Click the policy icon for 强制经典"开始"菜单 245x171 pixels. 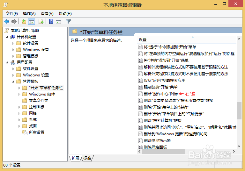[x=140, y=87]
